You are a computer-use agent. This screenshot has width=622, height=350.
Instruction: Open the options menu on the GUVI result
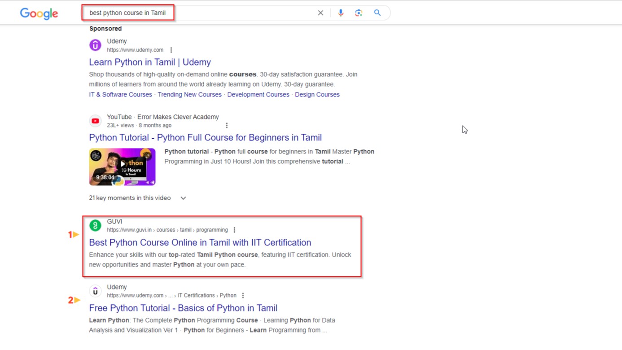pos(234,229)
